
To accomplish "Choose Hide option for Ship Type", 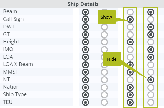I will (151, 95).
